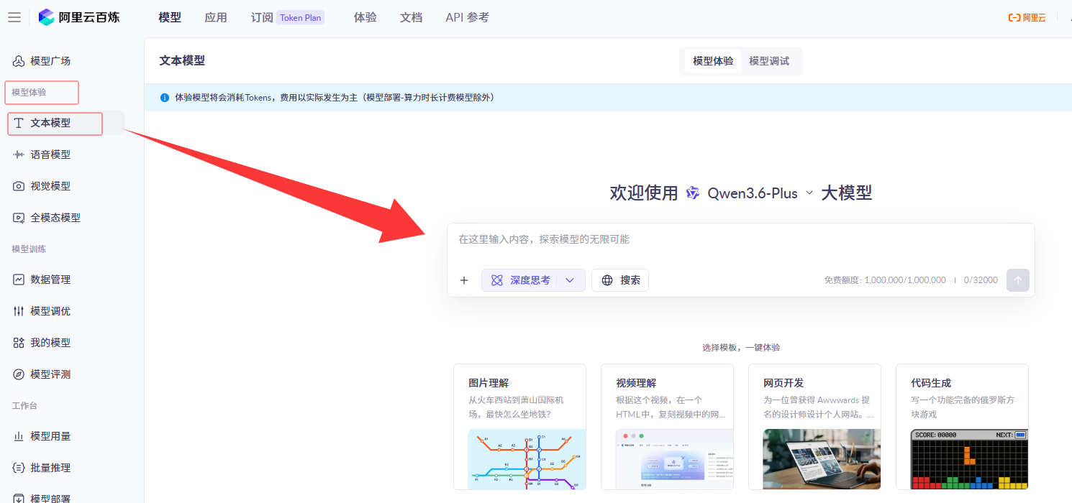
Task: Click the send arrow button
Action: [1018, 280]
